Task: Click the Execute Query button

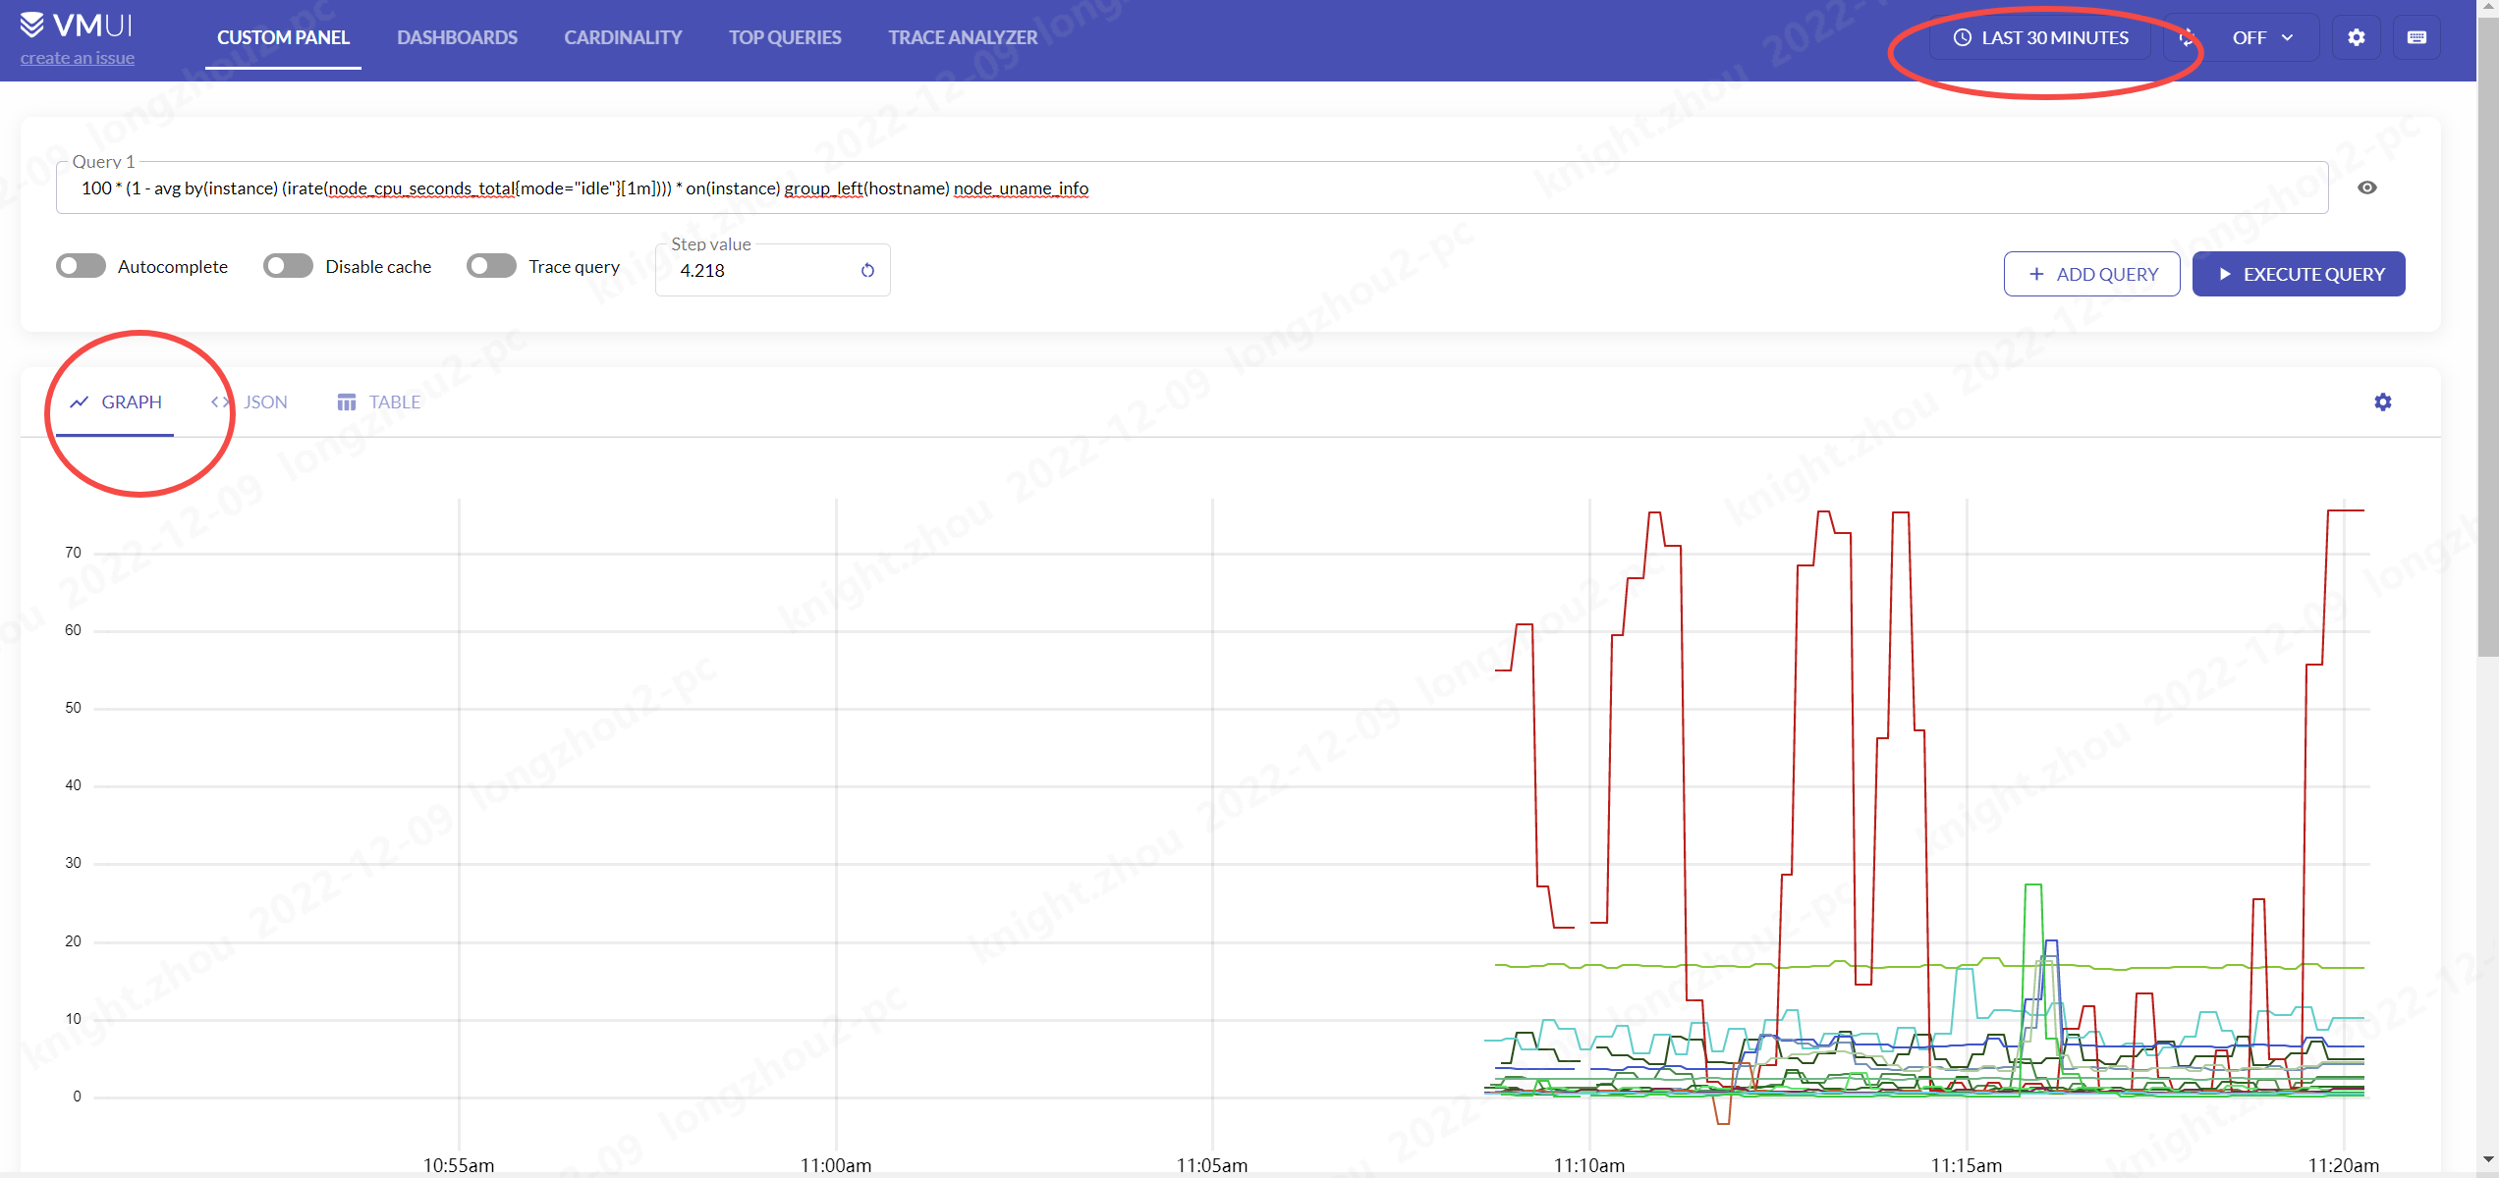Action: pyautogui.click(x=2299, y=274)
